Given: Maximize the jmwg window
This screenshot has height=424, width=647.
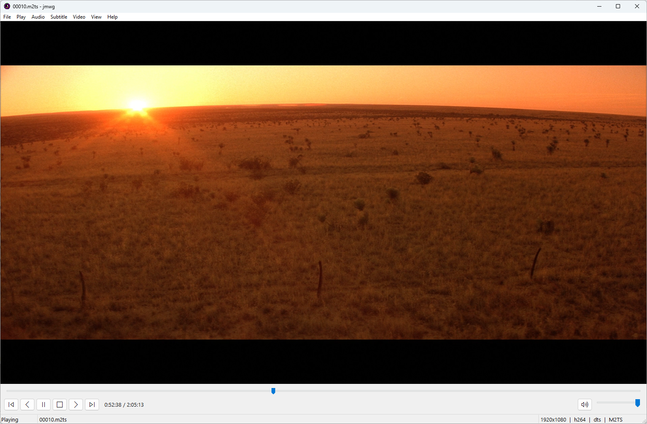Looking at the screenshot, I should [x=618, y=6].
